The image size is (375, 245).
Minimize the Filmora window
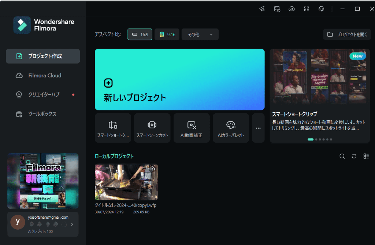coord(342,9)
